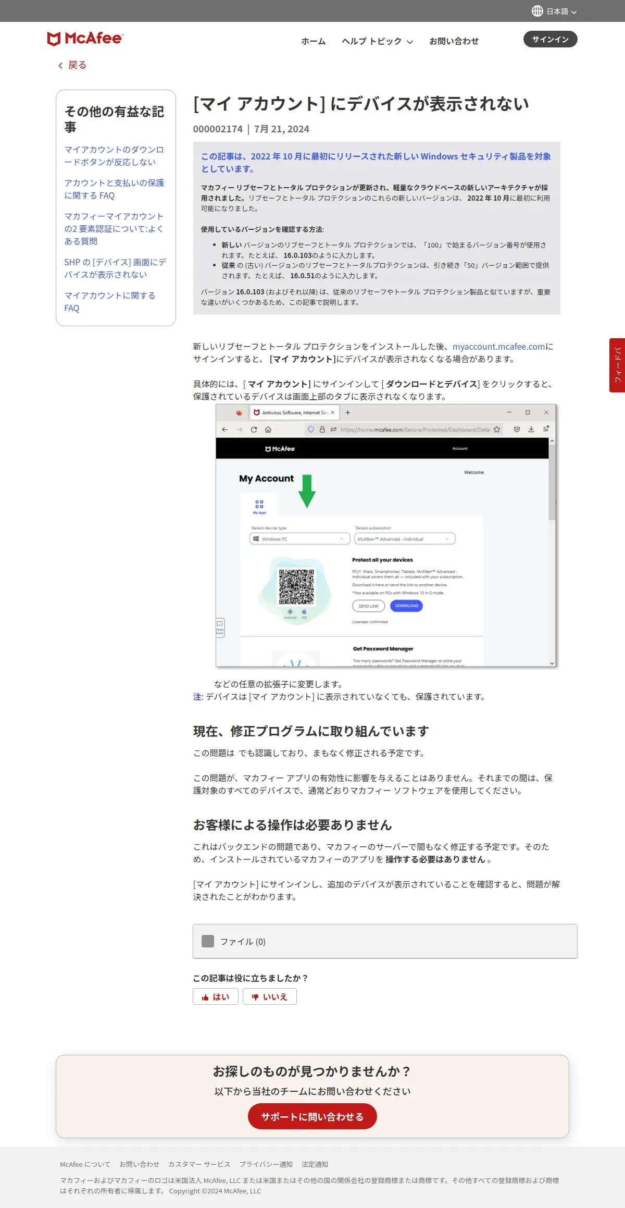Open マイアカウントに関する FAQ link

click(x=110, y=302)
